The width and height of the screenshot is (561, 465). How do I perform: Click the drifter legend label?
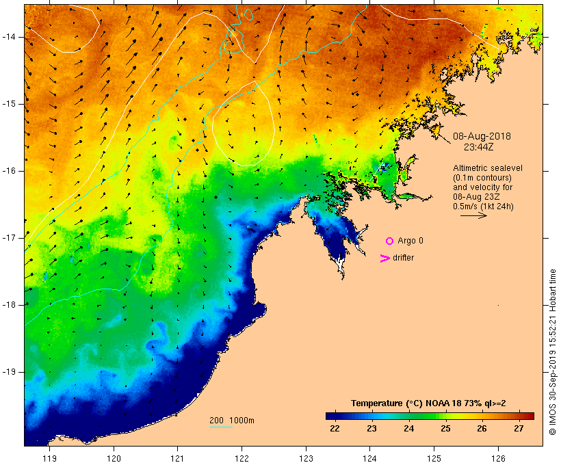[x=403, y=258]
